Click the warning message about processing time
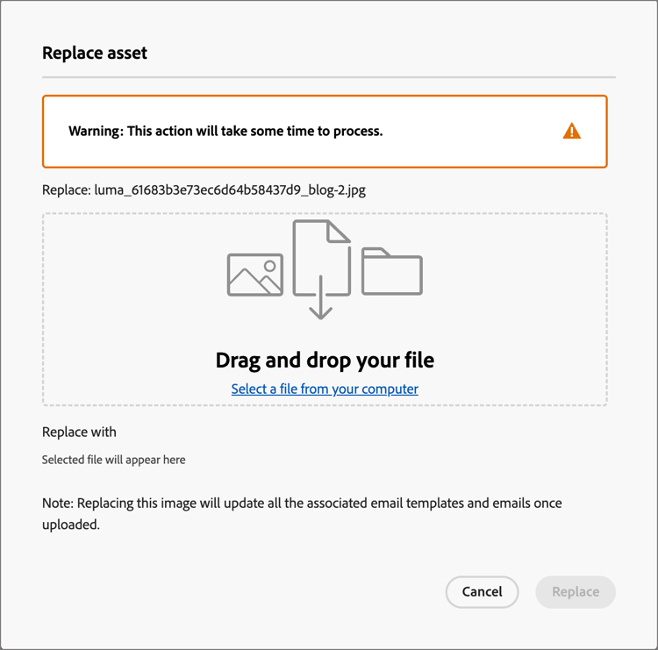This screenshot has height=650, width=658. [225, 131]
